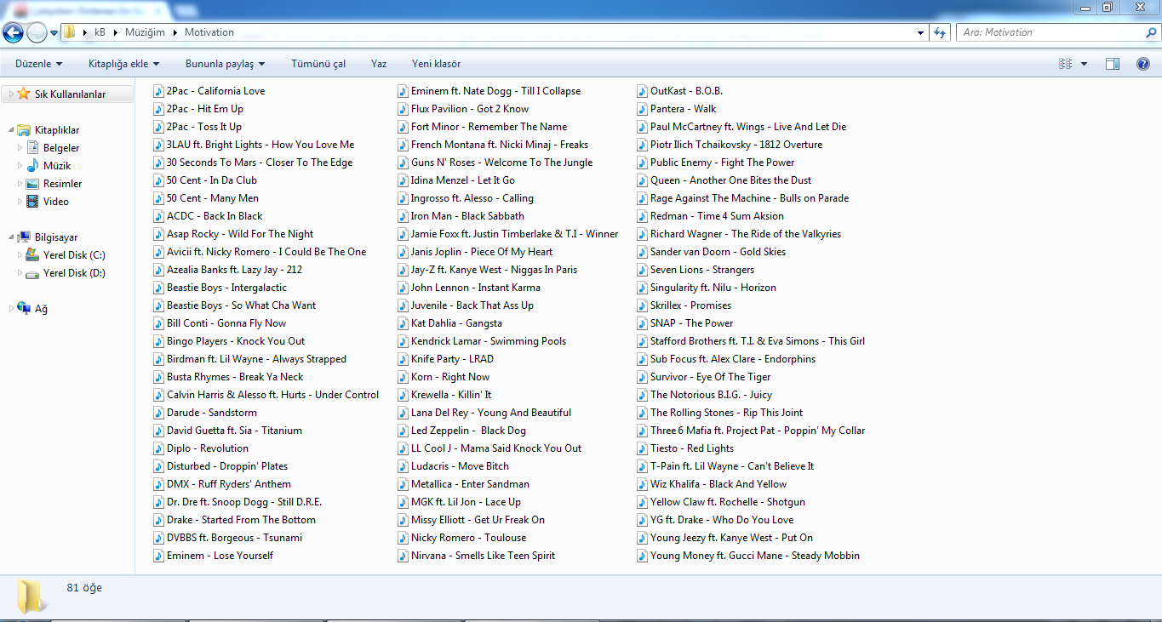Open the view options dropdown arrow
This screenshot has width=1162, height=622.
point(1084,64)
